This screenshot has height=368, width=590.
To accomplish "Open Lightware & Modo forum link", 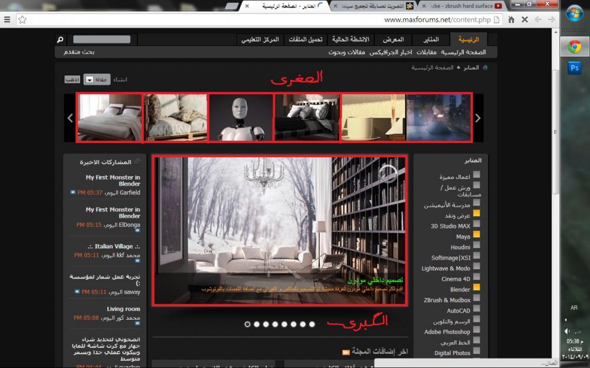I will [446, 268].
